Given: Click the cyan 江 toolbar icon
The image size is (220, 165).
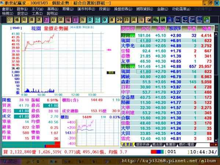Looking at the screenshot, I should pyautogui.click(x=97, y=20).
